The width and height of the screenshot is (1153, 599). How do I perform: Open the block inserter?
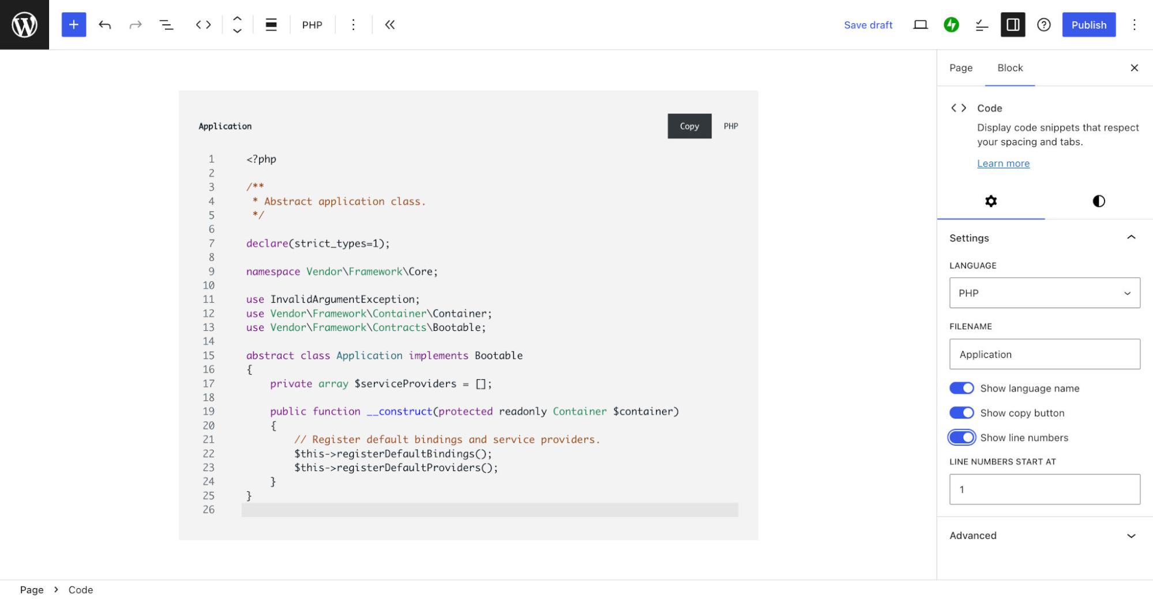(73, 24)
